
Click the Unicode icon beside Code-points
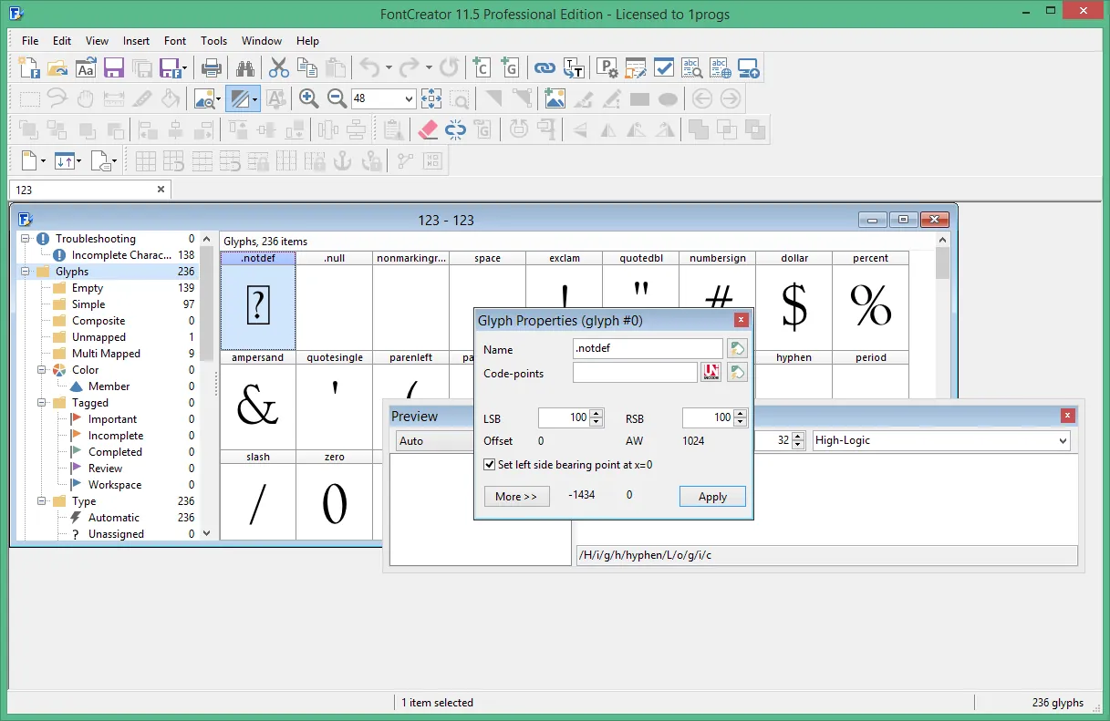(711, 372)
